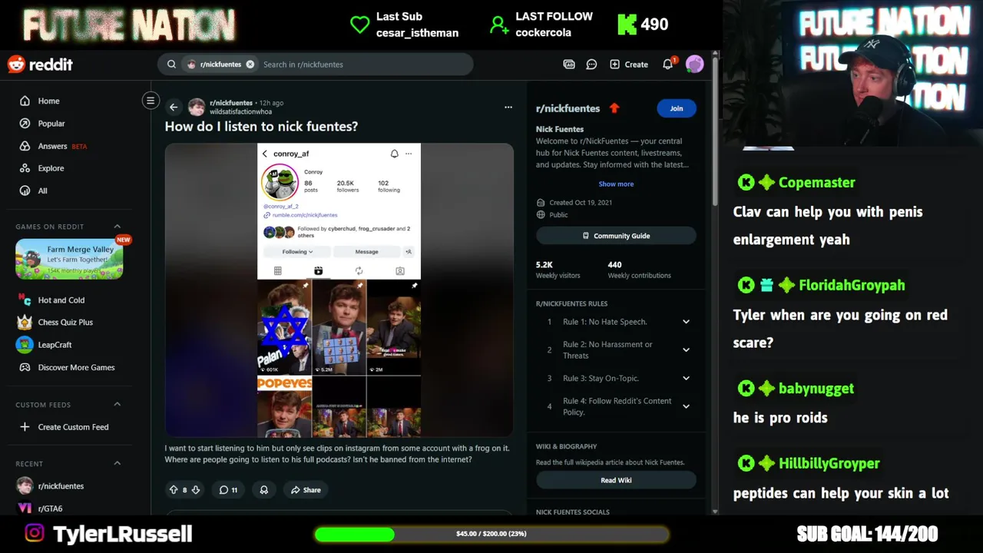
Task: Open the post's three-dot options menu
Action: (508, 108)
